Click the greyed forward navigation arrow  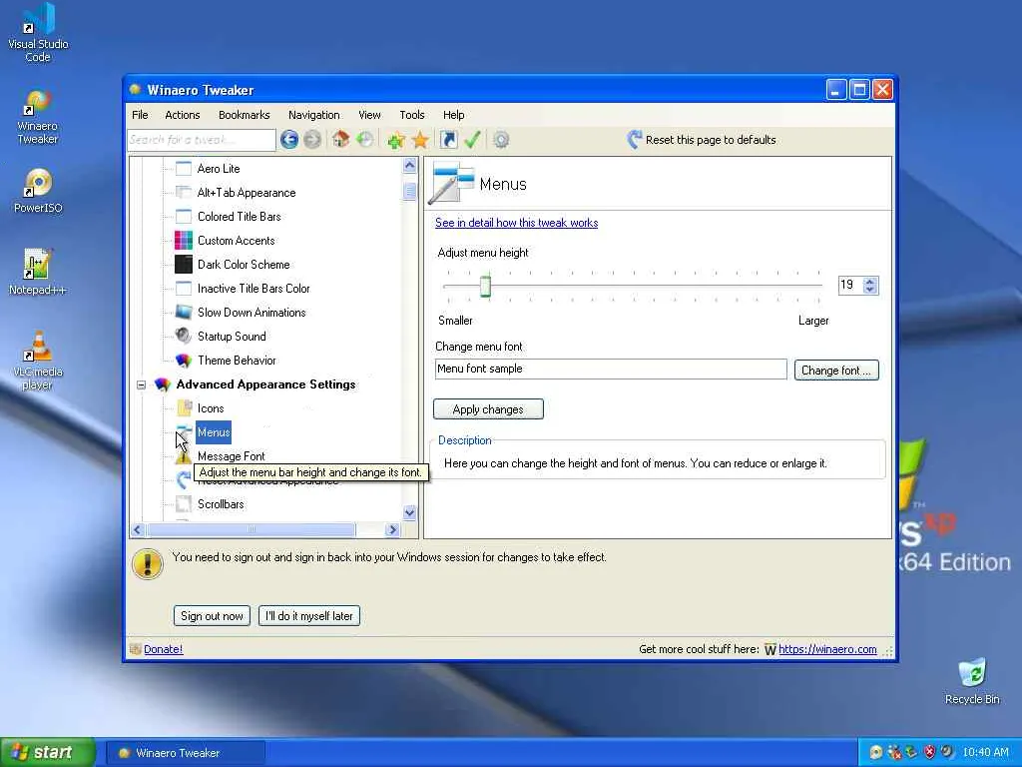(312, 140)
